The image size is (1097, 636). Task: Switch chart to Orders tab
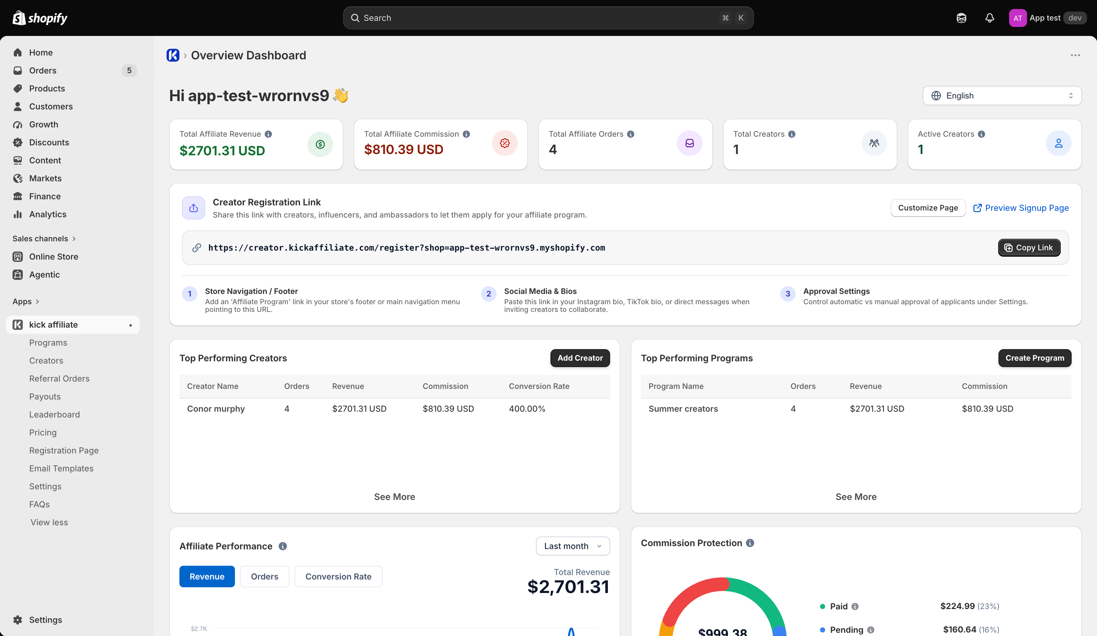pos(264,576)
